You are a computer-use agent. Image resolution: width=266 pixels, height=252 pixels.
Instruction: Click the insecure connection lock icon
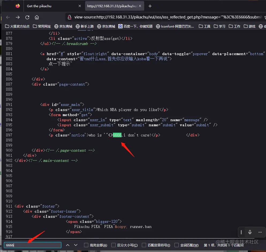tap(69, 17)
